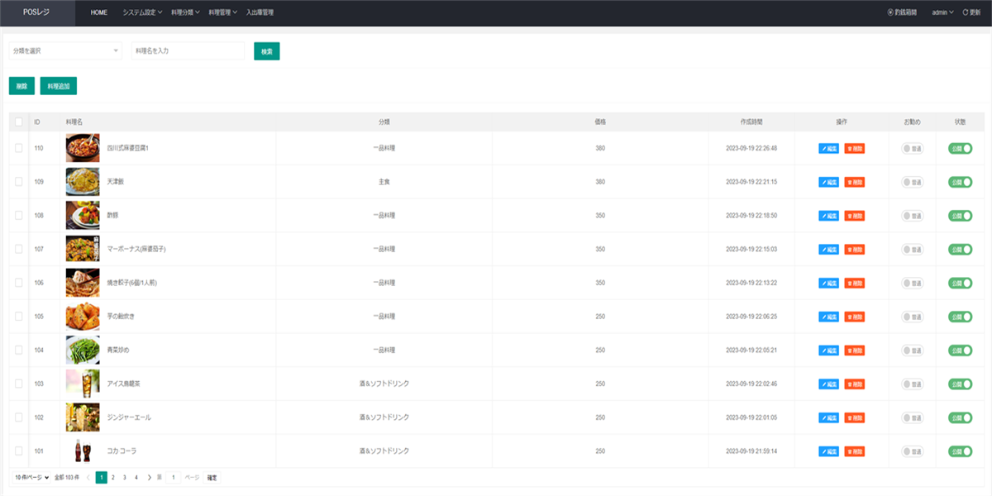
Task: Open the 分類を選択 category dropdown
Action: [65, 51]
